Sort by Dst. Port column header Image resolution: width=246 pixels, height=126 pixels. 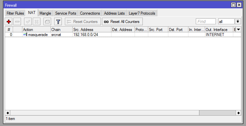(x=178, y=30)
